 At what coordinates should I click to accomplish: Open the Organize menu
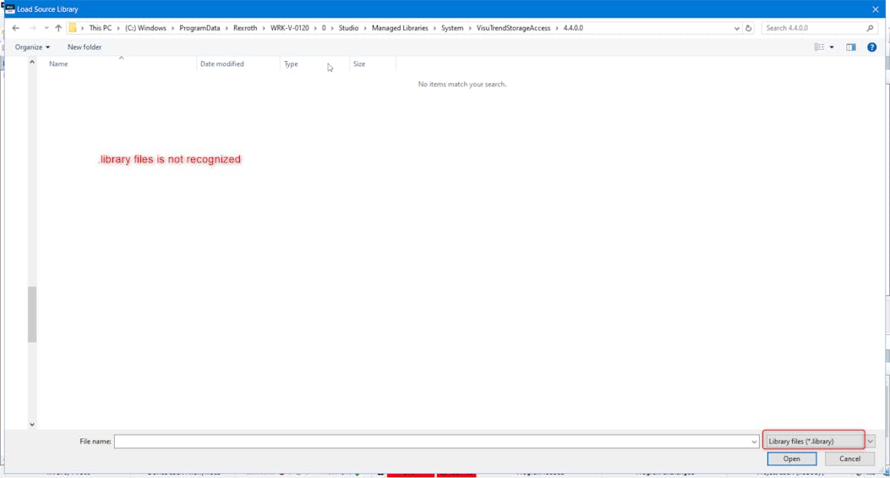[32, 47]
